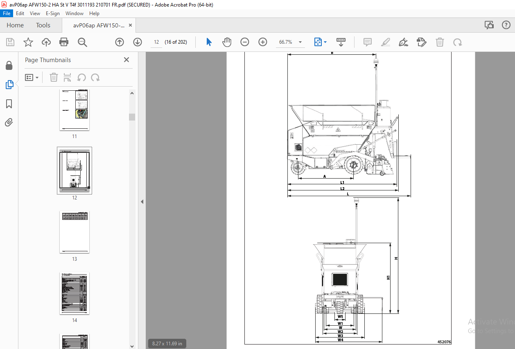Viewport: 515px width, 349px height.
Task: Select page 14 thumbnail
Action: [75, 293]
